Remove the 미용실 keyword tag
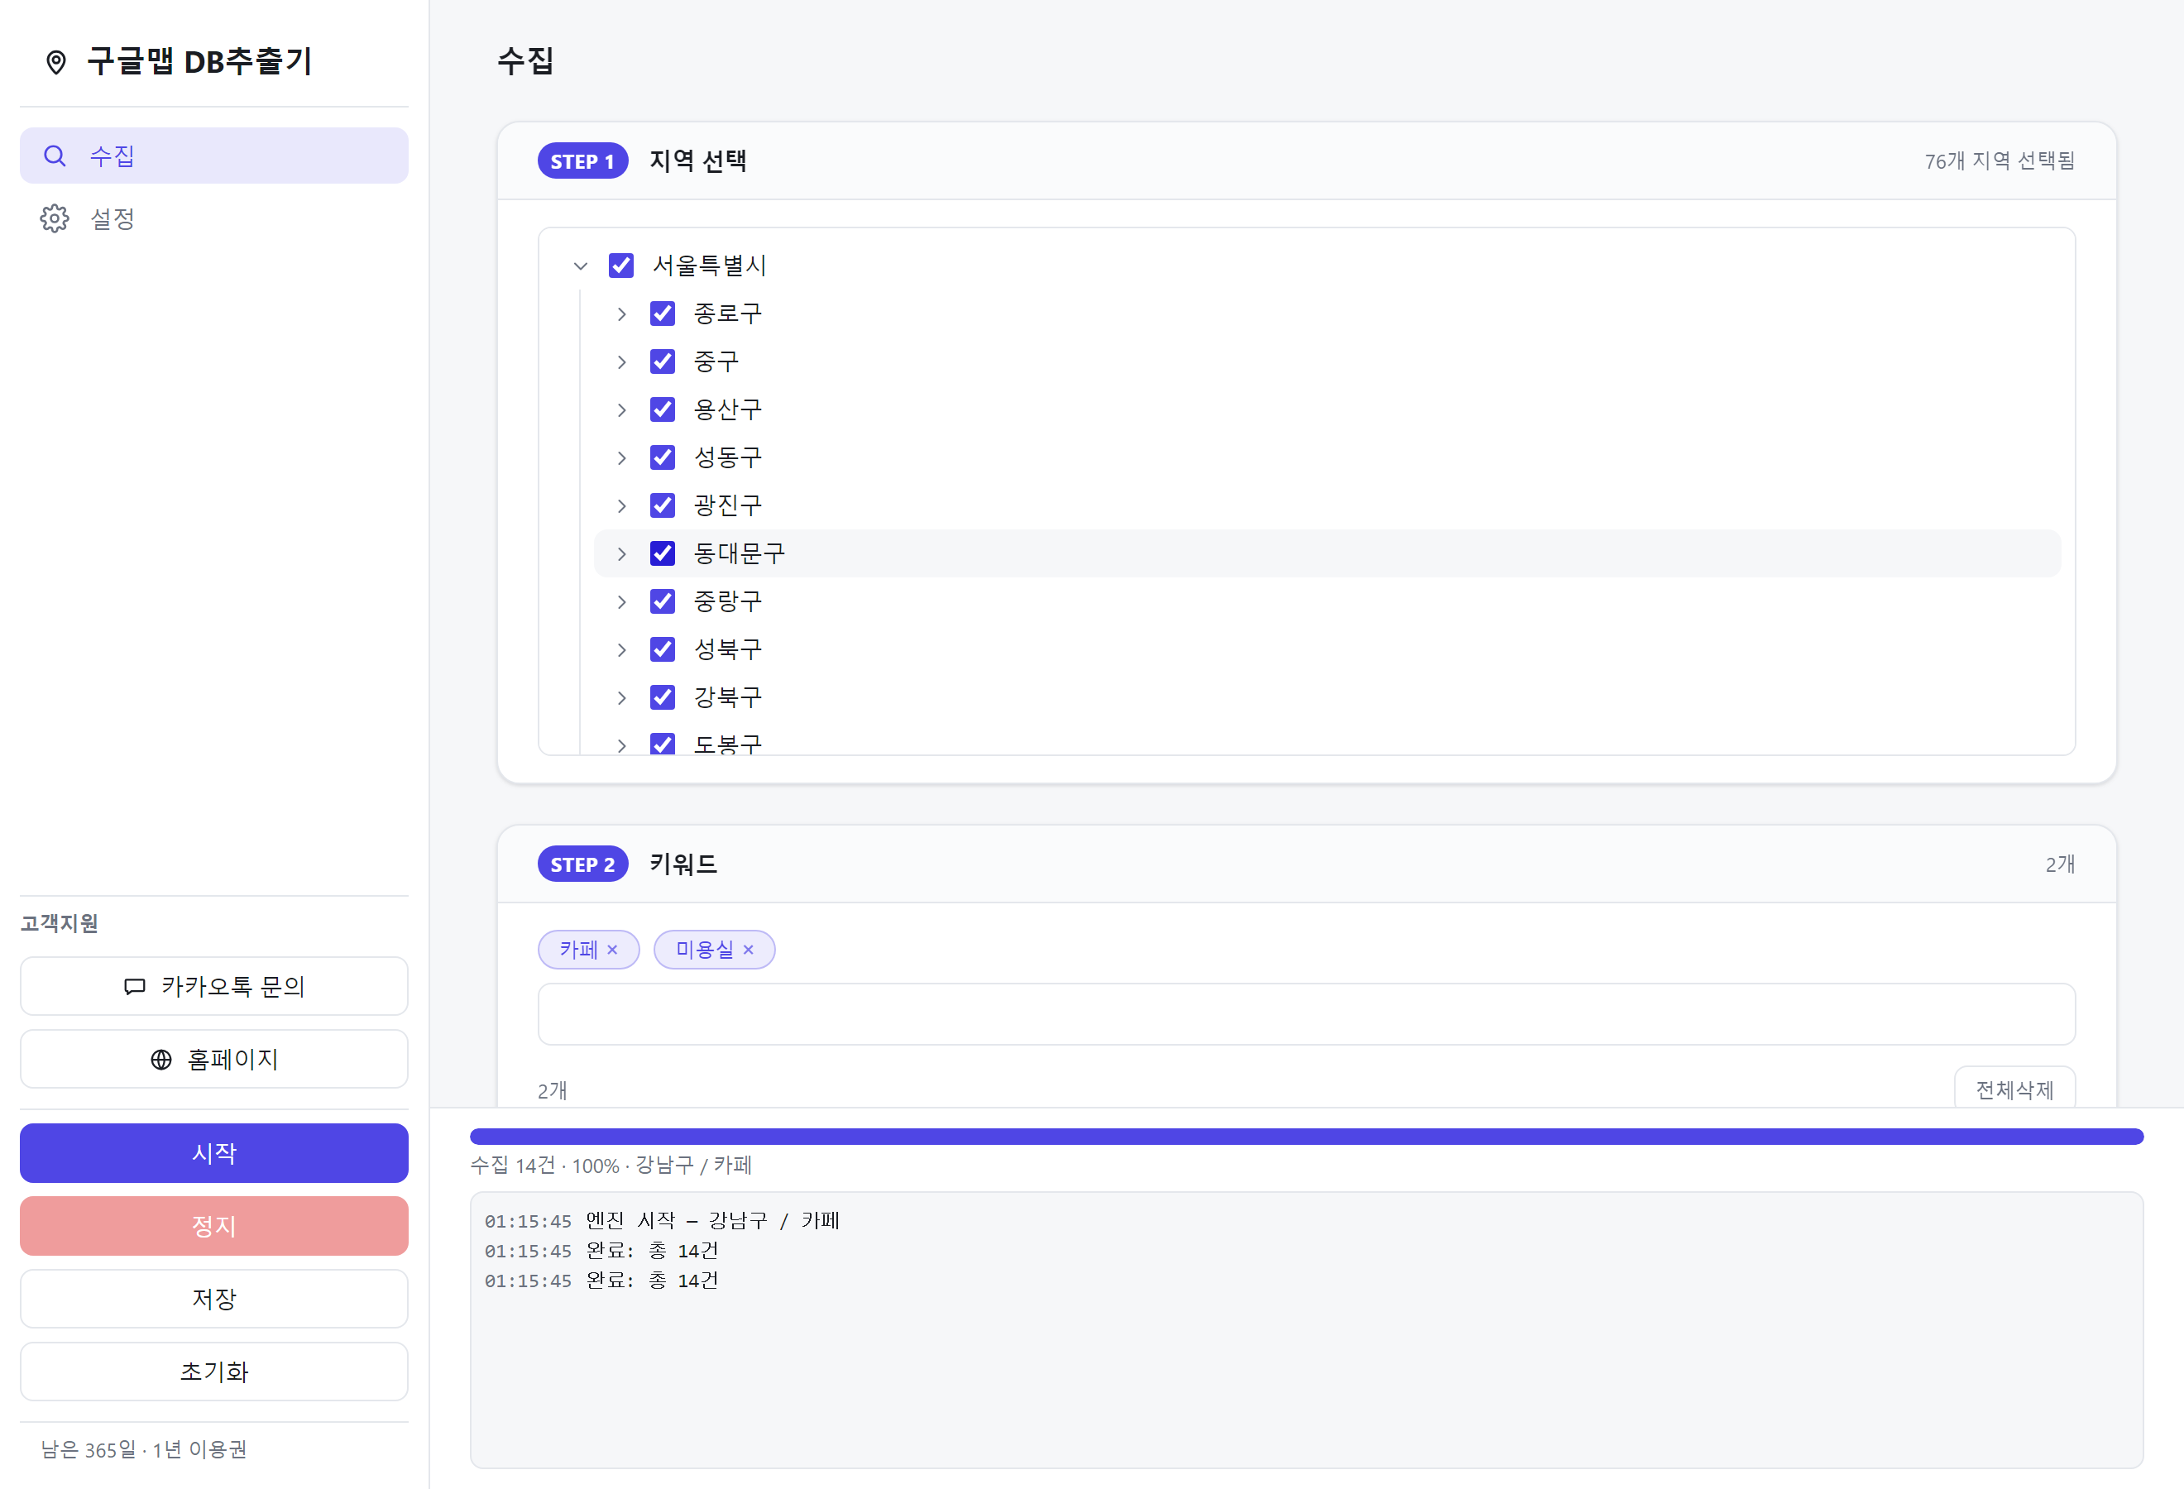Screen dimensions: 2184x1489 click(x=748, y=950)
